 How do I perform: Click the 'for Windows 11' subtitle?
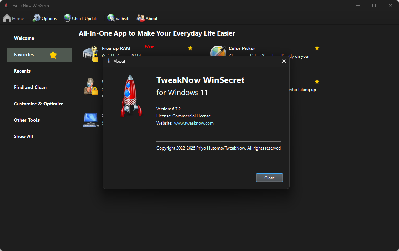click(x=182, y=93)
